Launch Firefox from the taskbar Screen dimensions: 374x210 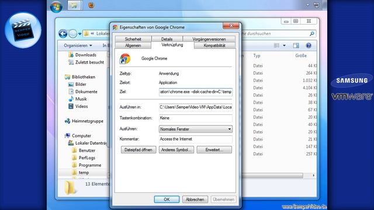[x=91, y=5]
